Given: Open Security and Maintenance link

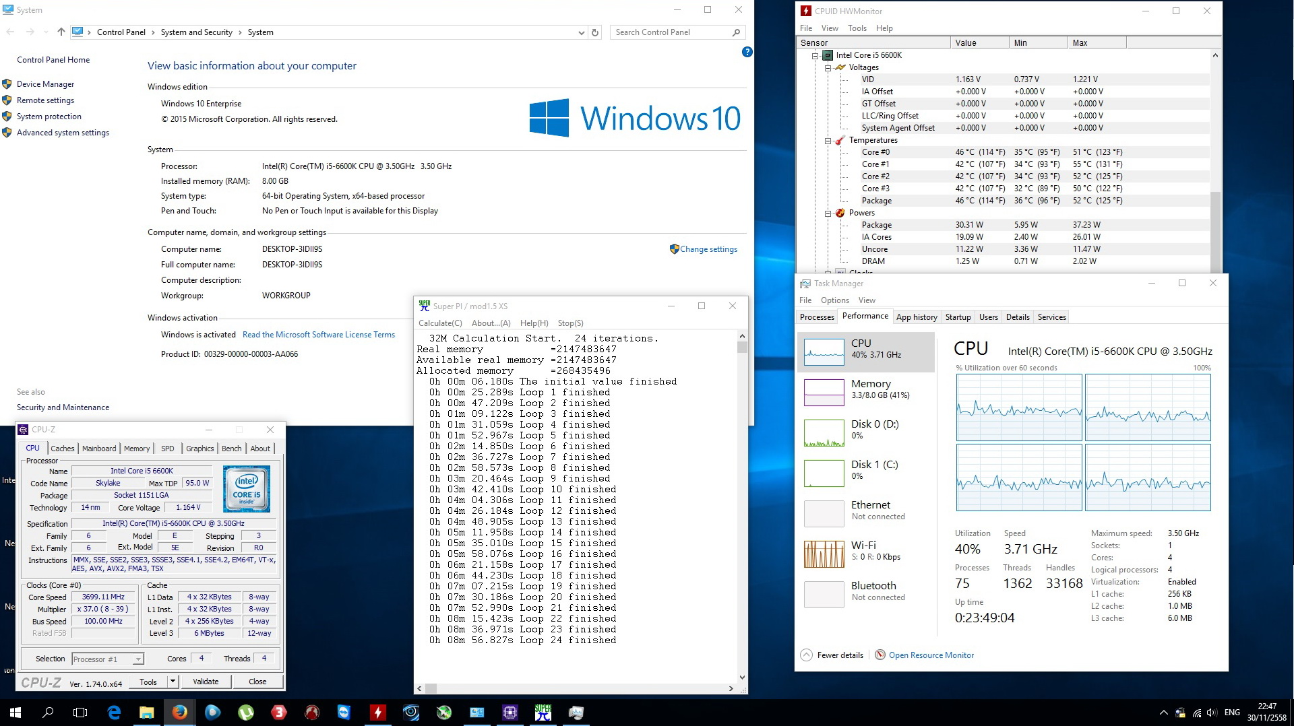Looking at the screenshot, I should [63, 407].
